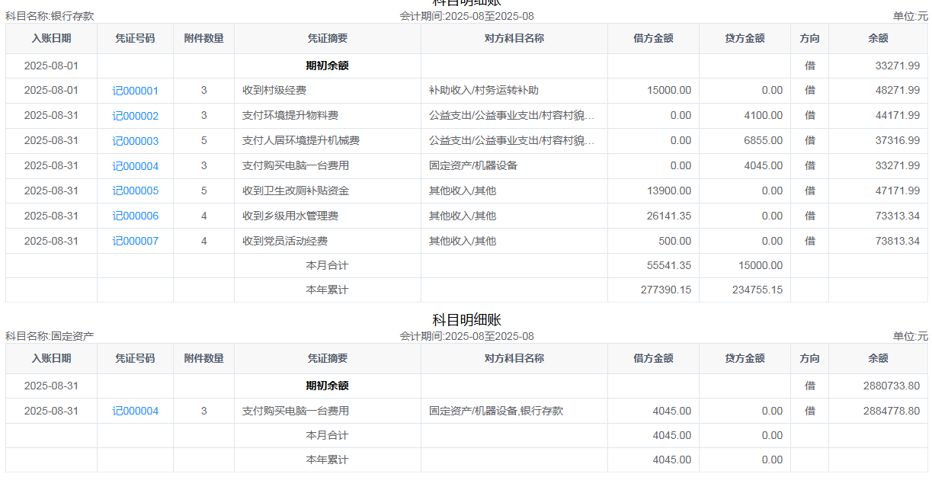Open voucher link 记000001
This screenshot has height=490, width=932.
pos(135,91)
